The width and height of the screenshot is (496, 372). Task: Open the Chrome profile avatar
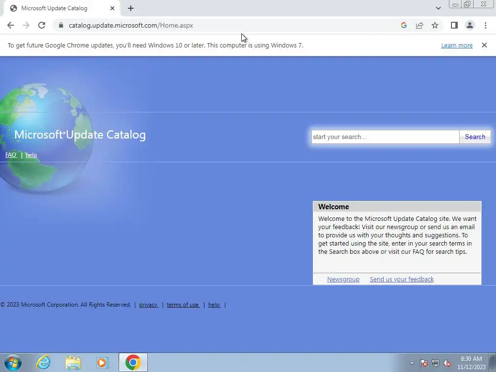(470, 25)
